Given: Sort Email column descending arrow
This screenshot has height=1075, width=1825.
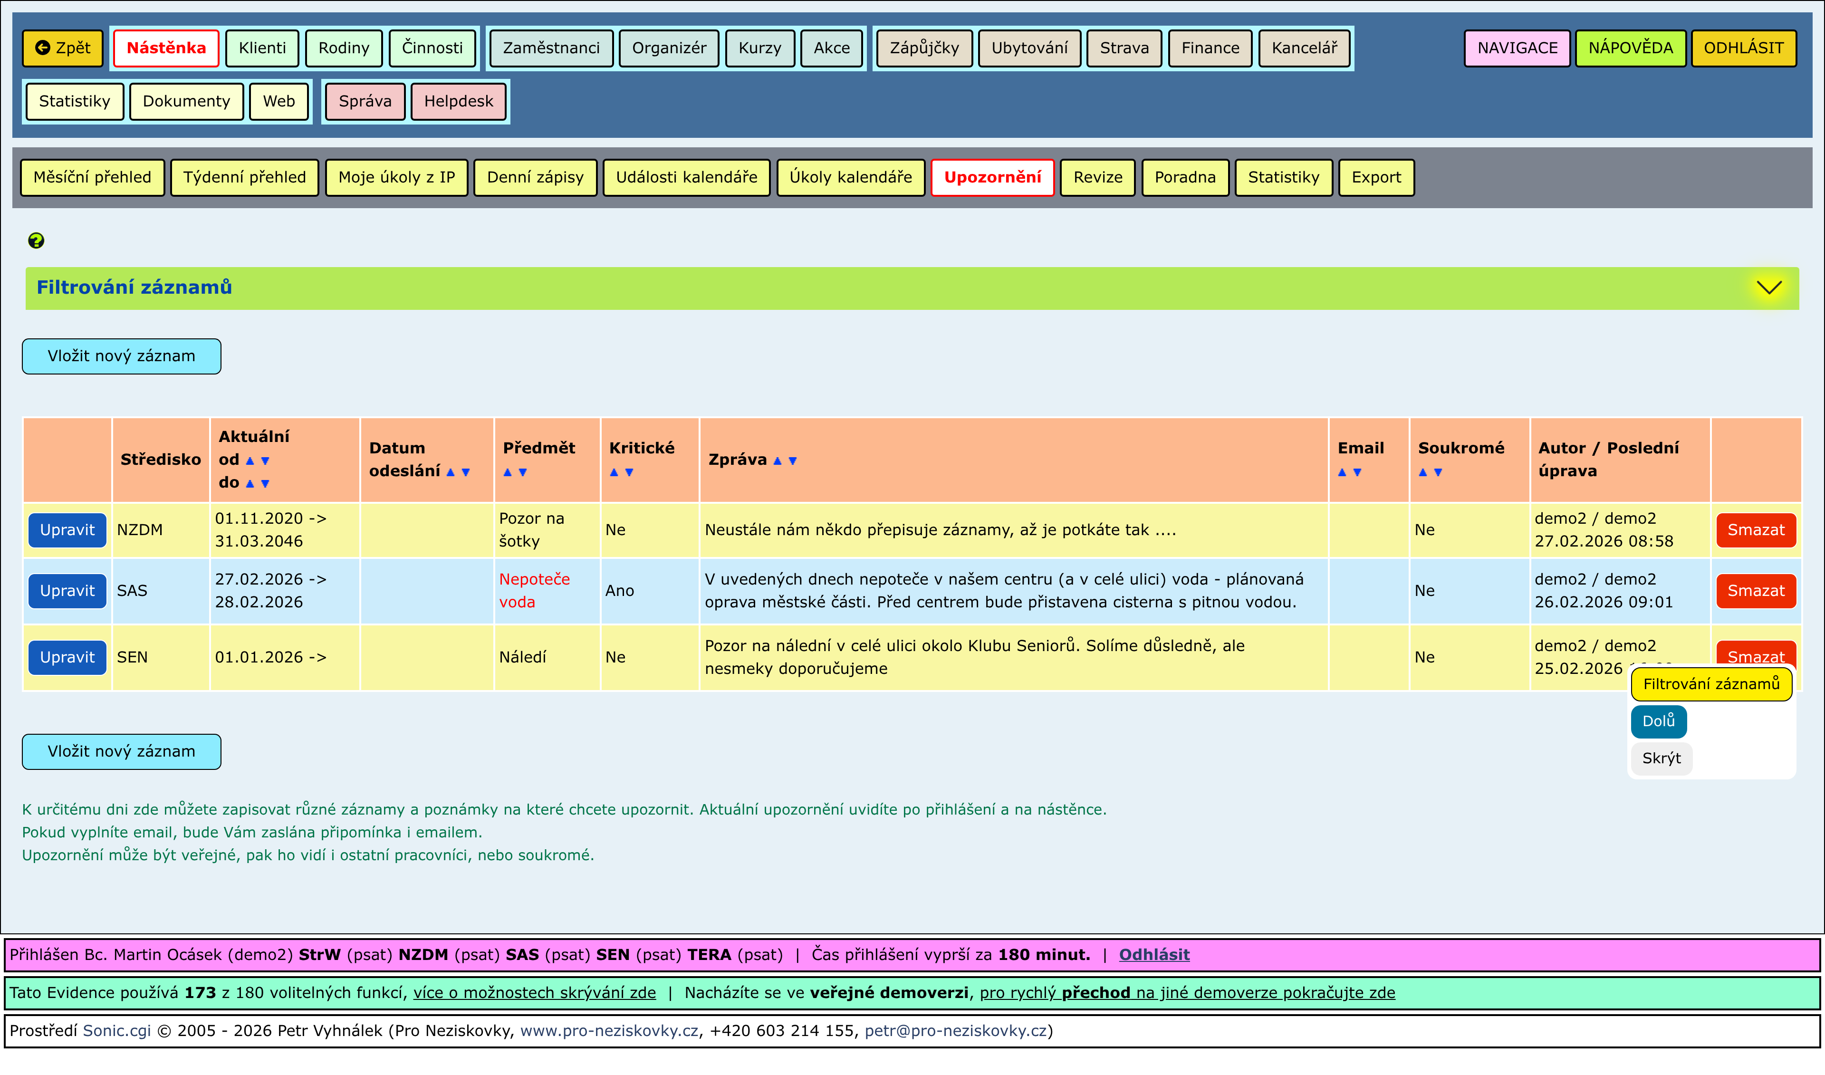Looking at the screenshot, I should click(x=1357, y=472).
